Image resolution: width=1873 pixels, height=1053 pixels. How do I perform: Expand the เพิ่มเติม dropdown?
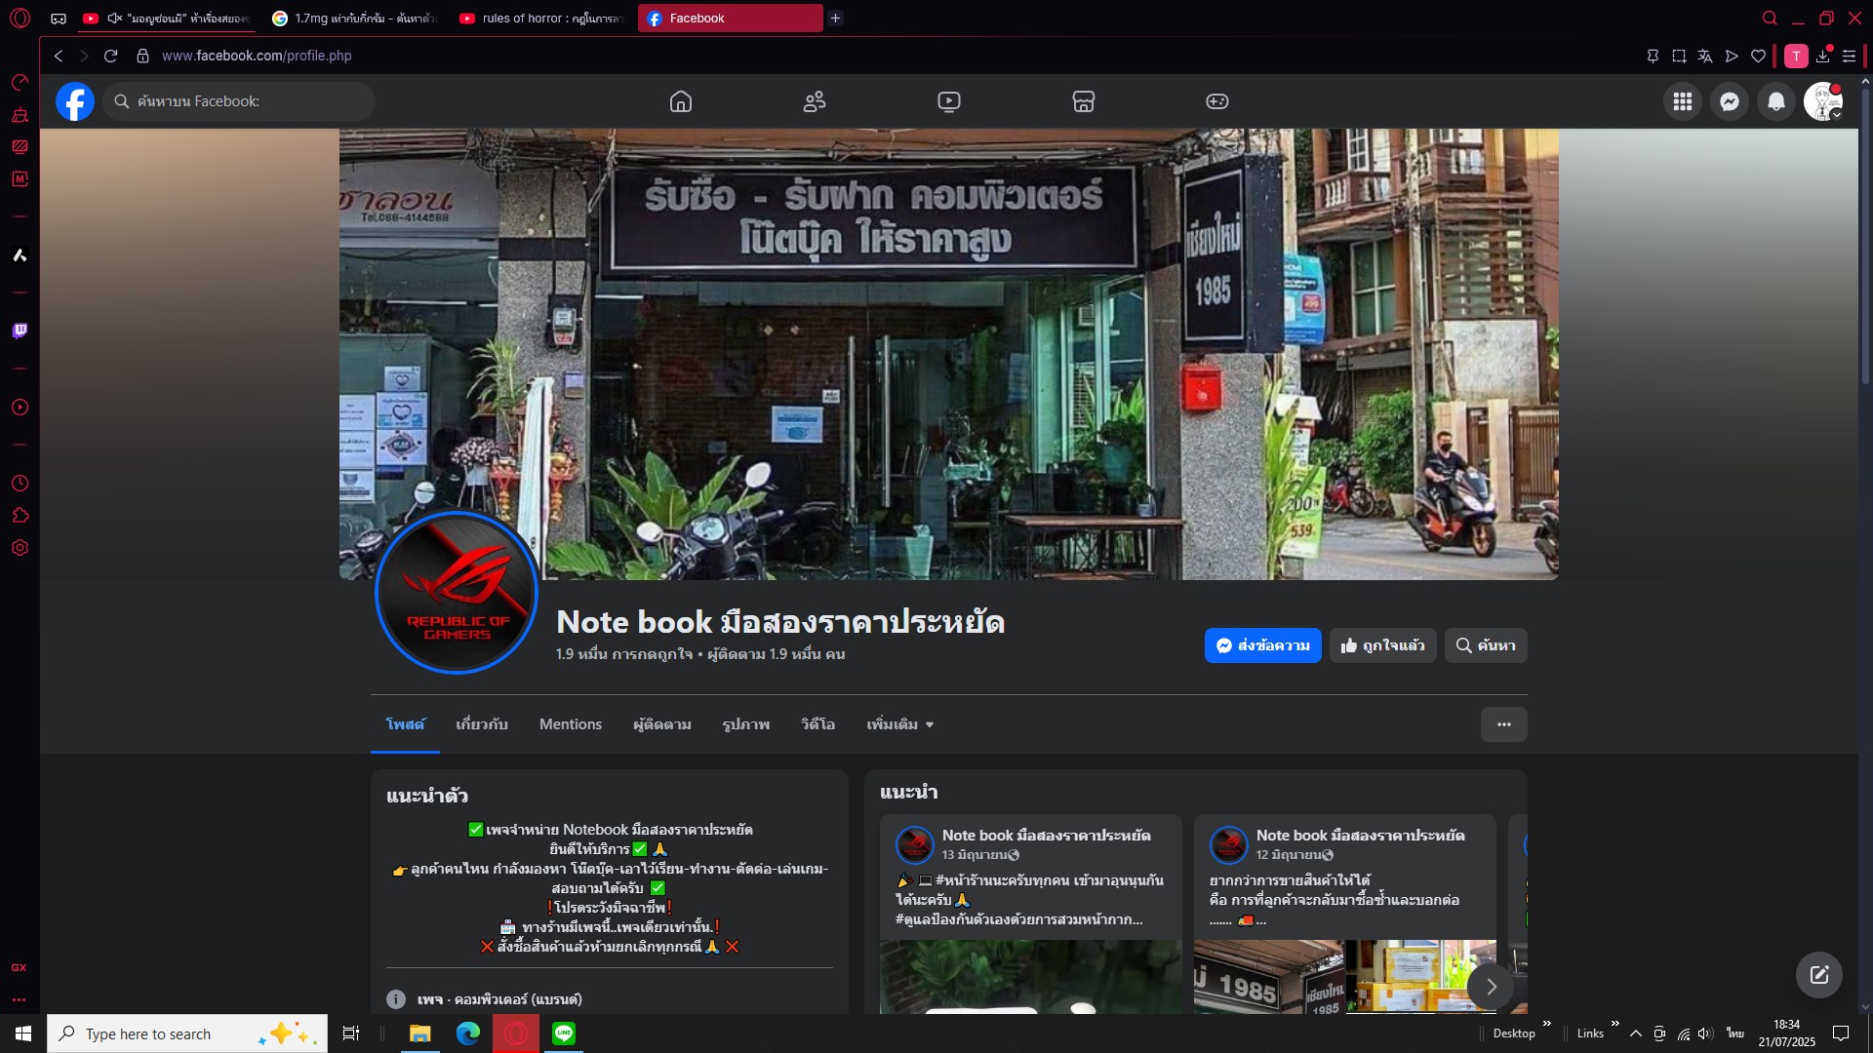click(900, 724)
